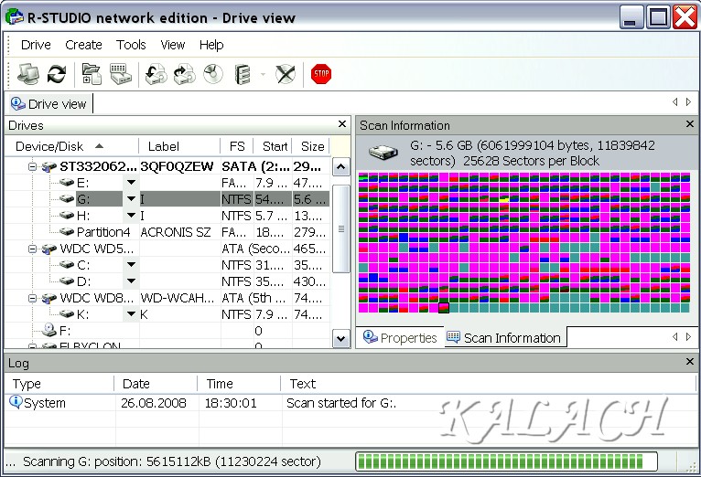Viewport: 701px width, 477px height.
Task: Click the scan position status bar text
Action: click(172, 461)
